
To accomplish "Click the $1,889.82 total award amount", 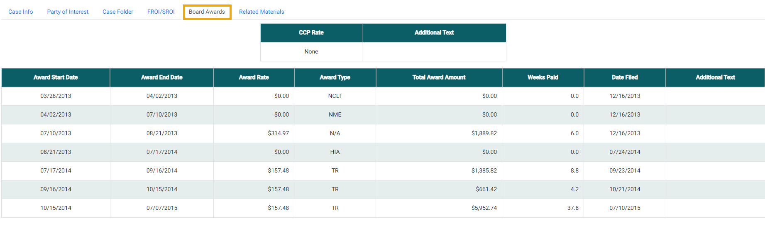I will (484, 133).
